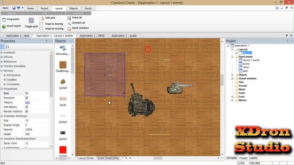
Task: Click the Save icon in quick access toolbar
Action: [x=14, y=8]
